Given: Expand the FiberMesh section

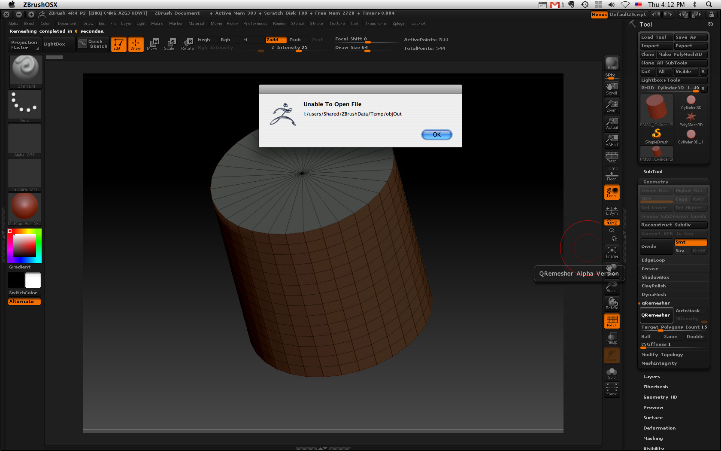Looking at the screenshot, I should tap(655, 387).
